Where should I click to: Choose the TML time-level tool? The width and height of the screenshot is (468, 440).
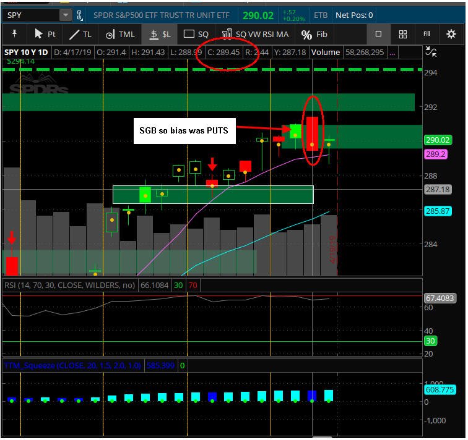[x=120, y=35]
